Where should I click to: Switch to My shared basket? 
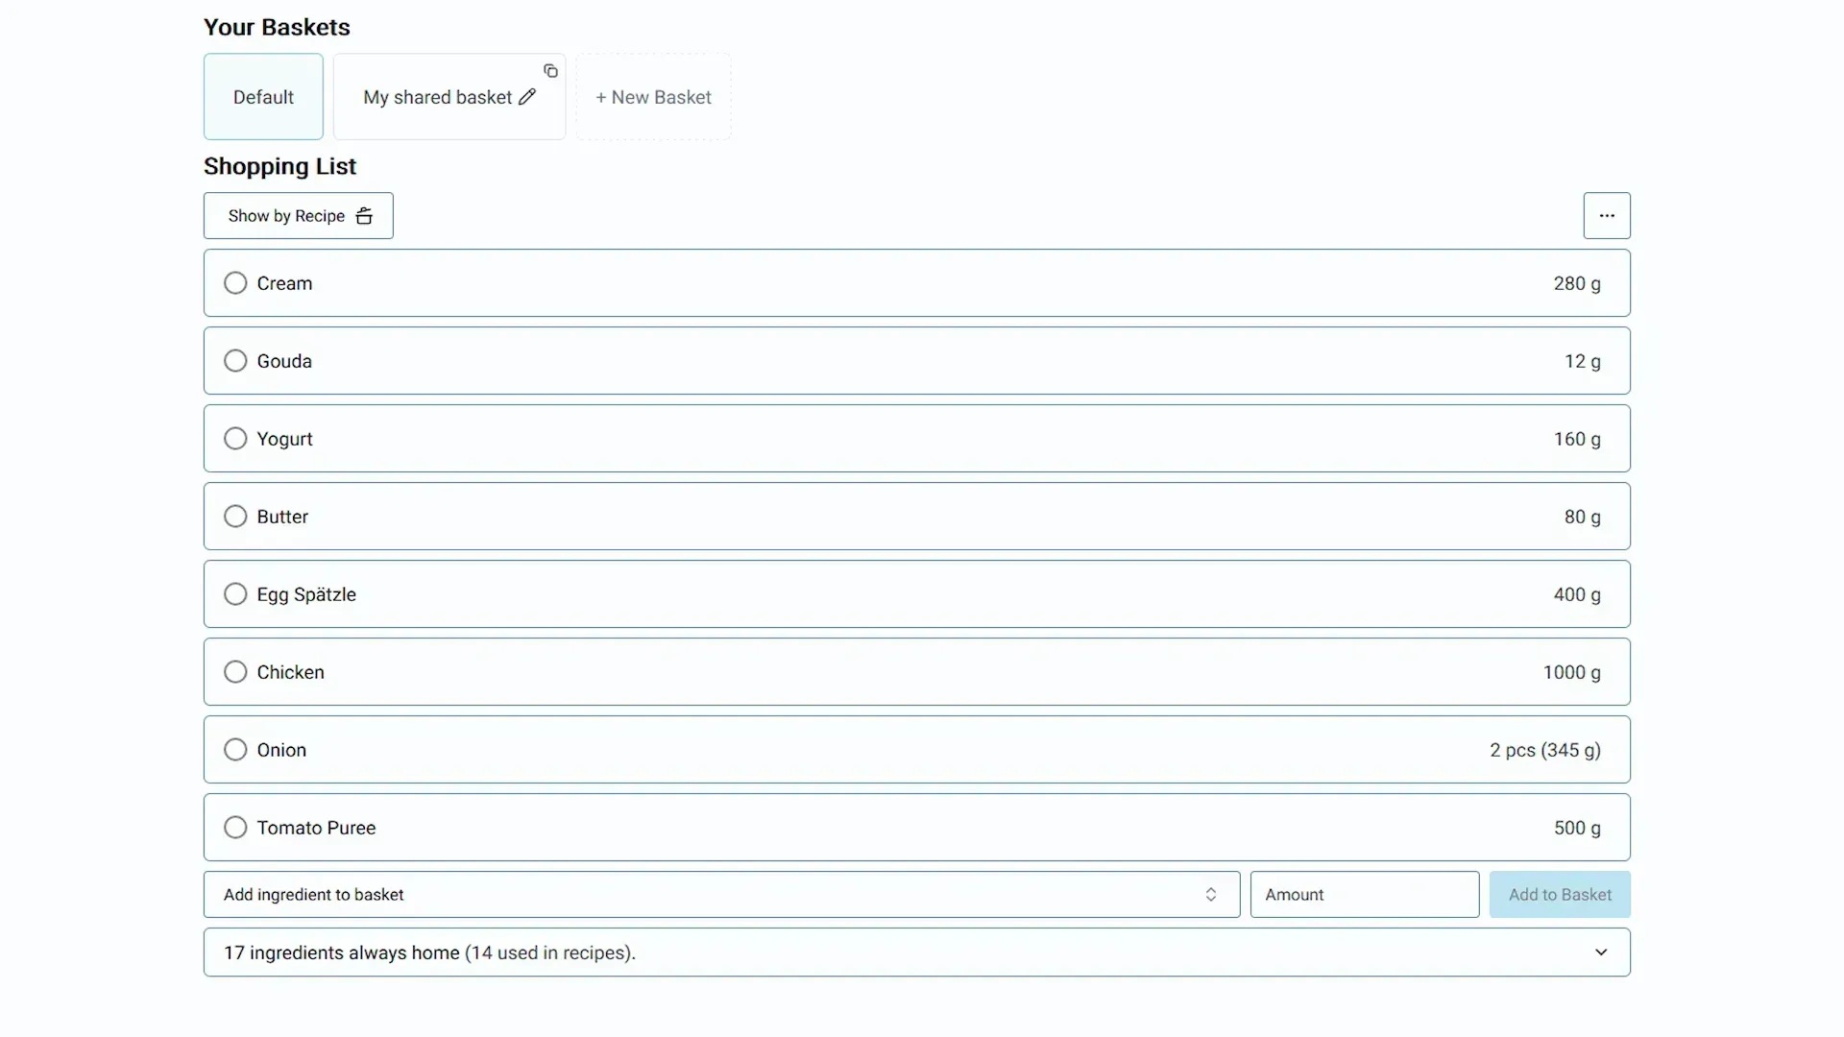(437, 97)
